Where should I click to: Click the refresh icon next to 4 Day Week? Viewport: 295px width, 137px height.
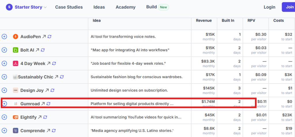[54, 64]
